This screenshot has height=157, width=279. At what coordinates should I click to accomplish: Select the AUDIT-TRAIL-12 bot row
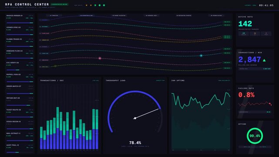coord(20,148)
